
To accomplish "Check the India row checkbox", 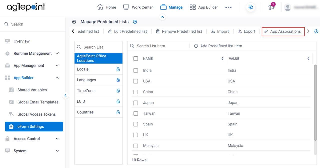I will [136, 71].
